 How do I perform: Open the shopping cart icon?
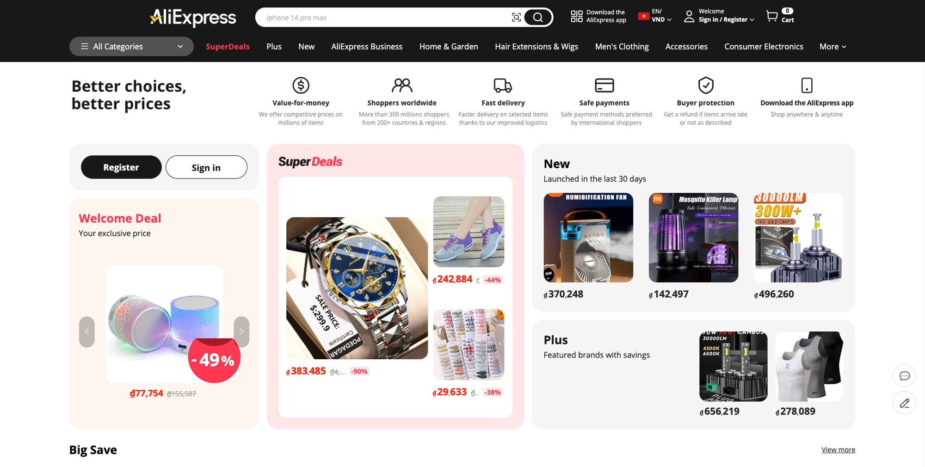pyautogui.click(x=771, y=17)
